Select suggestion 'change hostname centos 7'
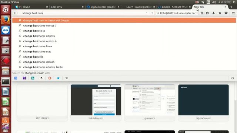 (124, 25)
